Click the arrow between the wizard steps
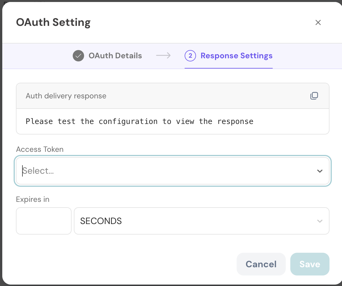Screen dimensions: 342x286 [x=163, y=56]
